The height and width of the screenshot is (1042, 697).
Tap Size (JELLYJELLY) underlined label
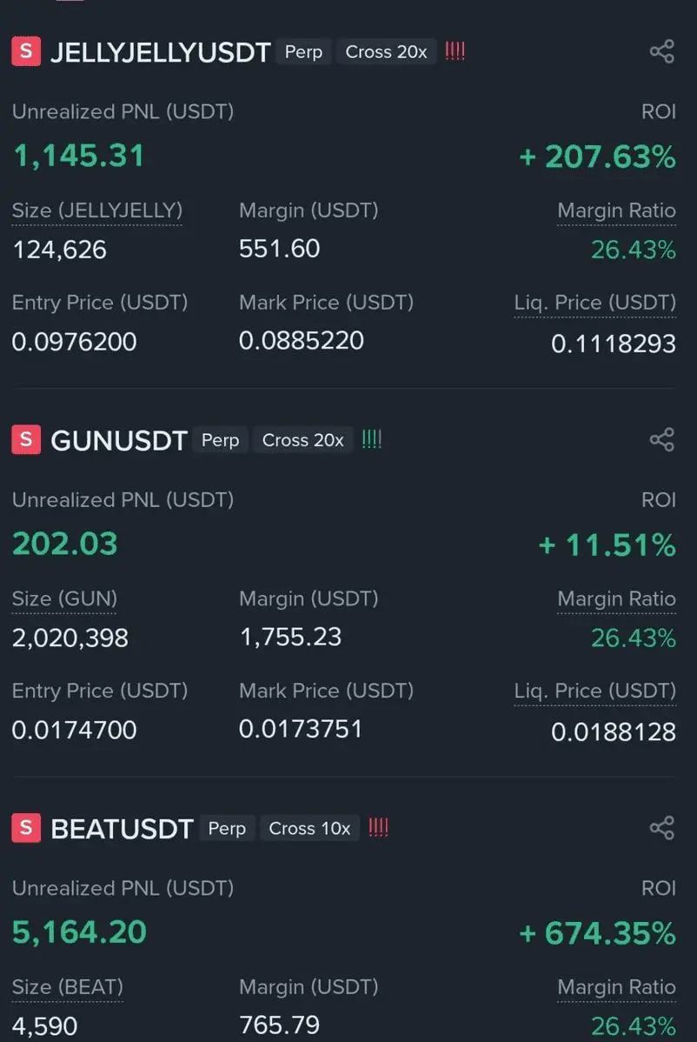pyautogui.click(x=96, y=210)
